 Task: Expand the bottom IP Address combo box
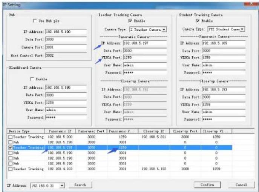pyautogui.click(x=62, y=186)
